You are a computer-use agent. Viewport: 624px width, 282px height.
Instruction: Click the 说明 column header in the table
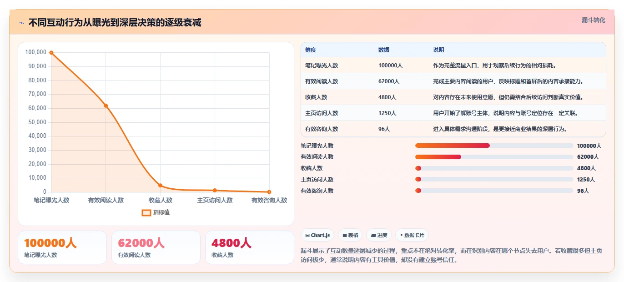click(438, 50)
